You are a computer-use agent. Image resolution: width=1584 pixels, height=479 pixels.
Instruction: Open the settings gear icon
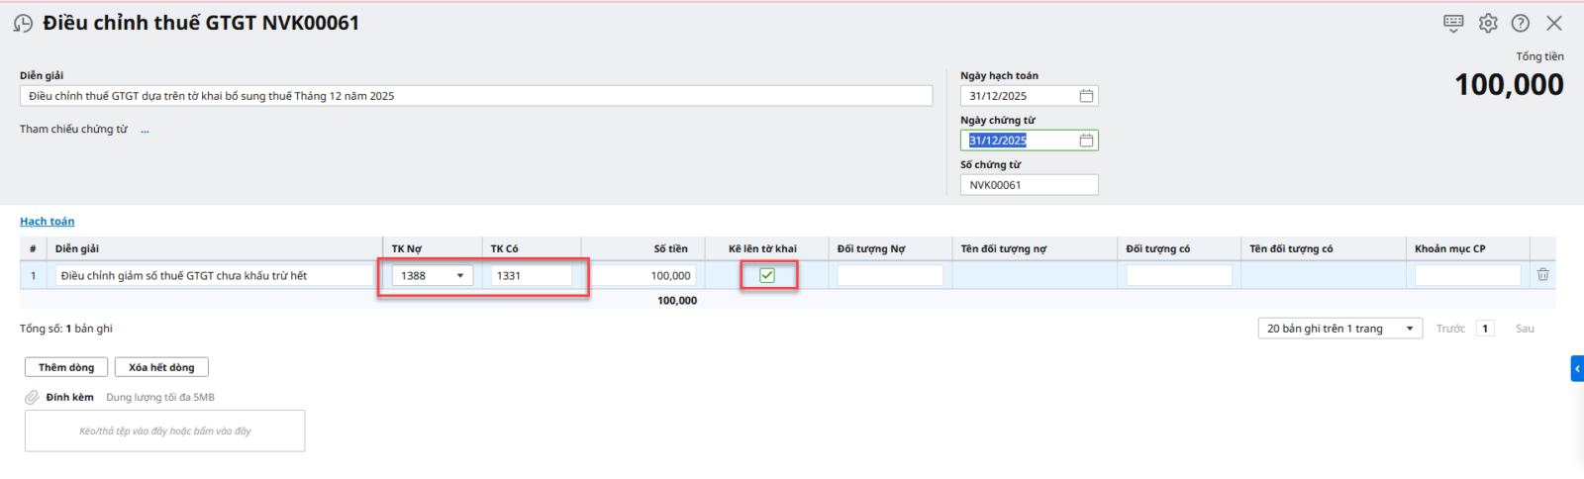click(1488, 23)
